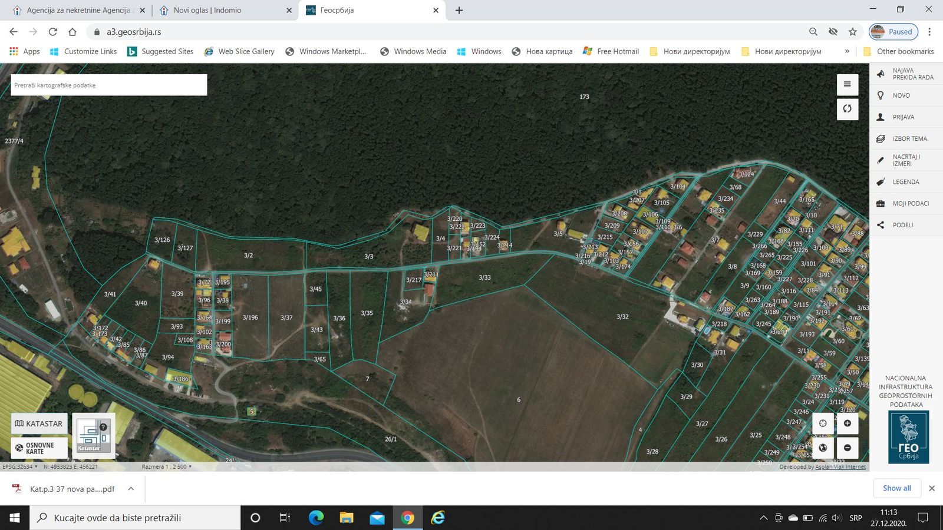Click the Pretraži kartografske podatke search field
The image size is (943, 530).
click(108, 85)
